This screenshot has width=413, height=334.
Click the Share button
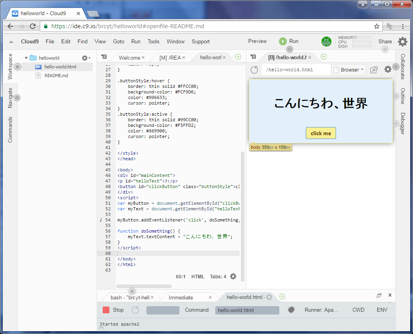[x=385, y=41]
